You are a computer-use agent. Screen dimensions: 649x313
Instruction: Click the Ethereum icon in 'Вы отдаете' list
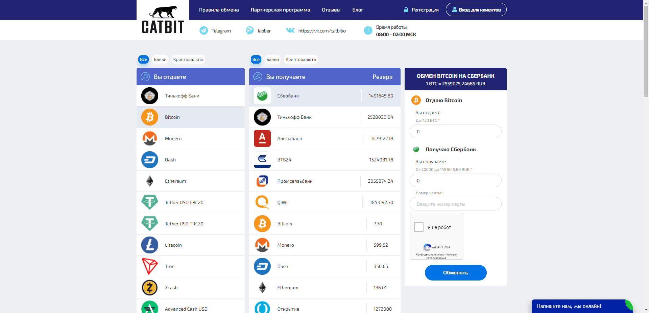(149, 181)
